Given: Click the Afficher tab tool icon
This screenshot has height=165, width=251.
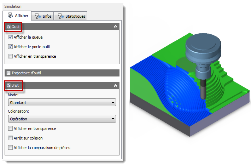Looking at the screenshot, I should pos(10,16).
